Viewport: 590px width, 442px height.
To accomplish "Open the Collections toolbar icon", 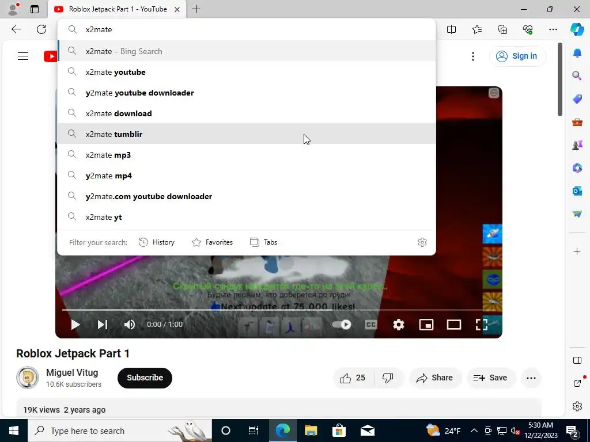I will pyautogui.click(x=502, y=29).
